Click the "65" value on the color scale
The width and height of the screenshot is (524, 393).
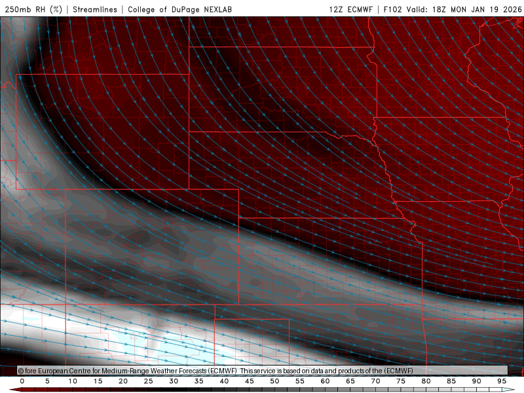350,381
